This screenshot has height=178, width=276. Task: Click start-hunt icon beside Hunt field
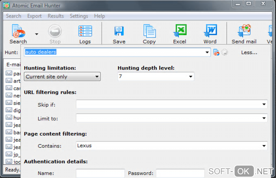(216, 52)
